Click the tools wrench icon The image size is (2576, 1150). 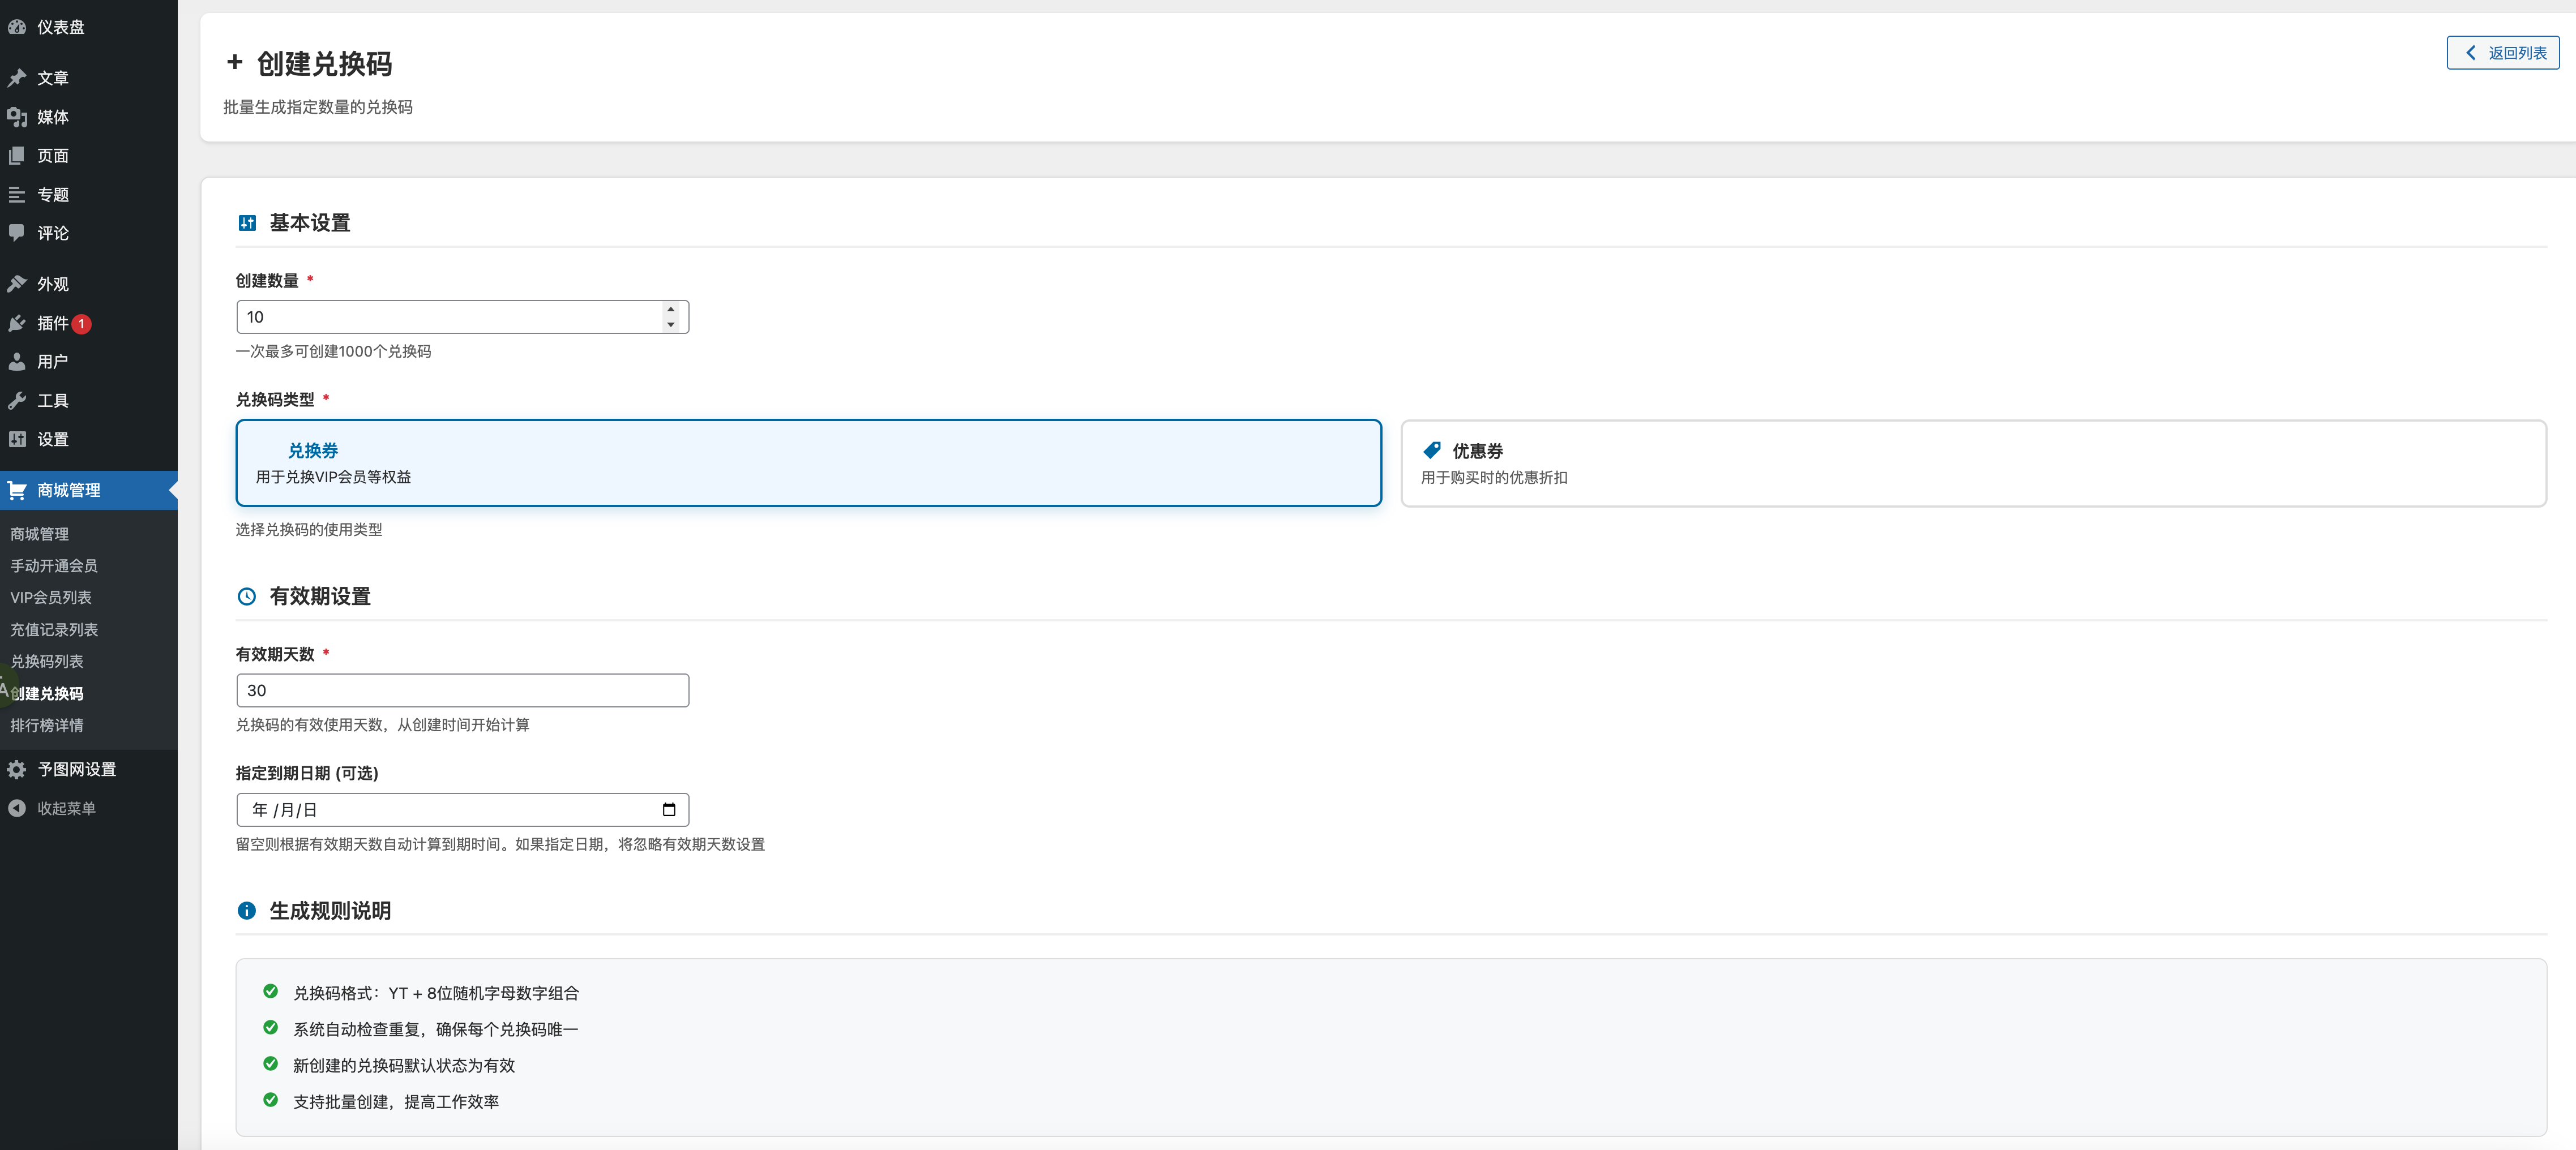coord(17,401)
